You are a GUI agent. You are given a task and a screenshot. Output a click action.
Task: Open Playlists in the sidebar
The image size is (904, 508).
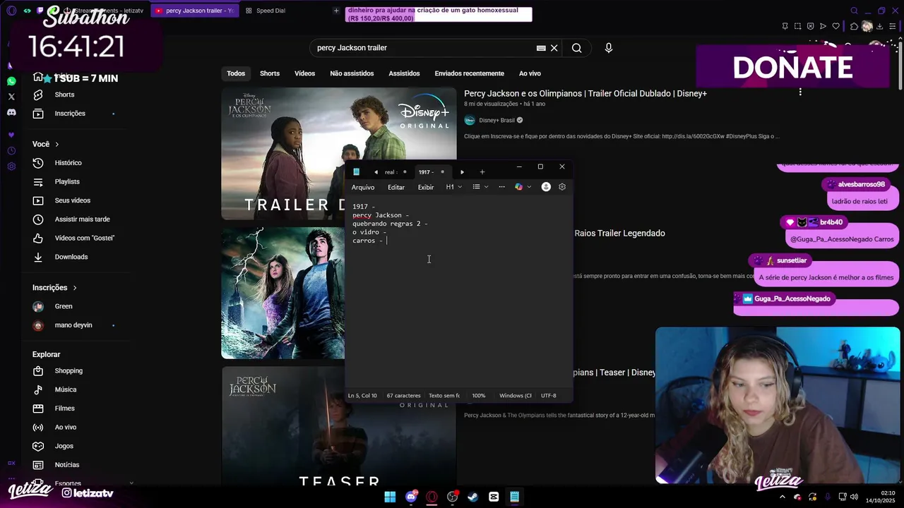click(67, 181)
